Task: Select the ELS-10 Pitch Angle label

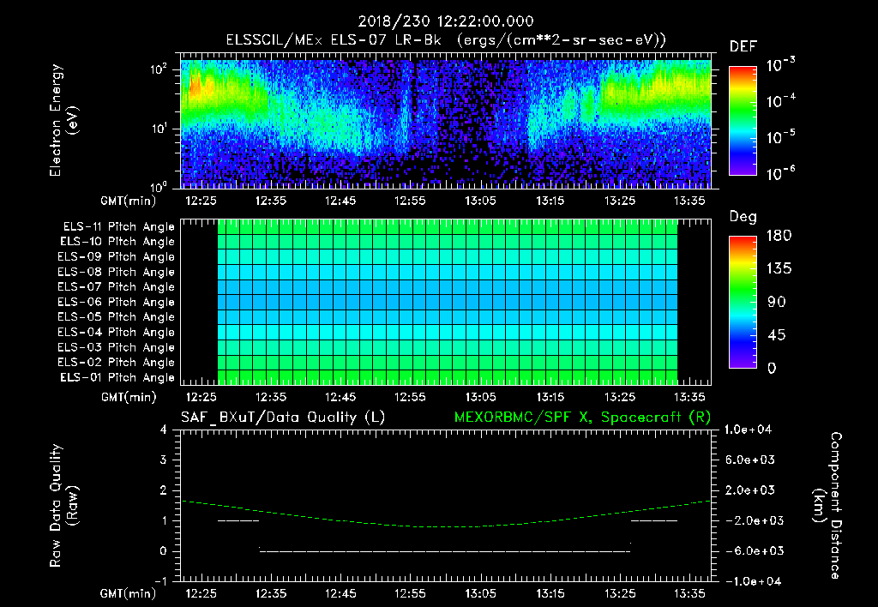Action: (x=117, y=242)
